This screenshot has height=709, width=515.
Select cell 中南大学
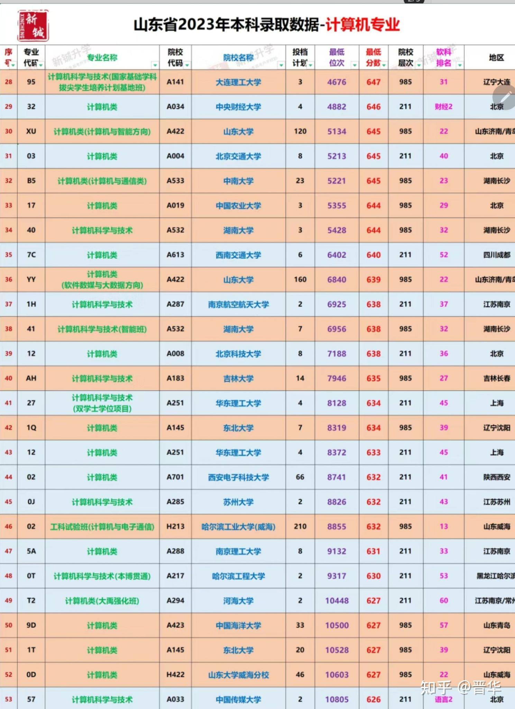pos(238,181)
